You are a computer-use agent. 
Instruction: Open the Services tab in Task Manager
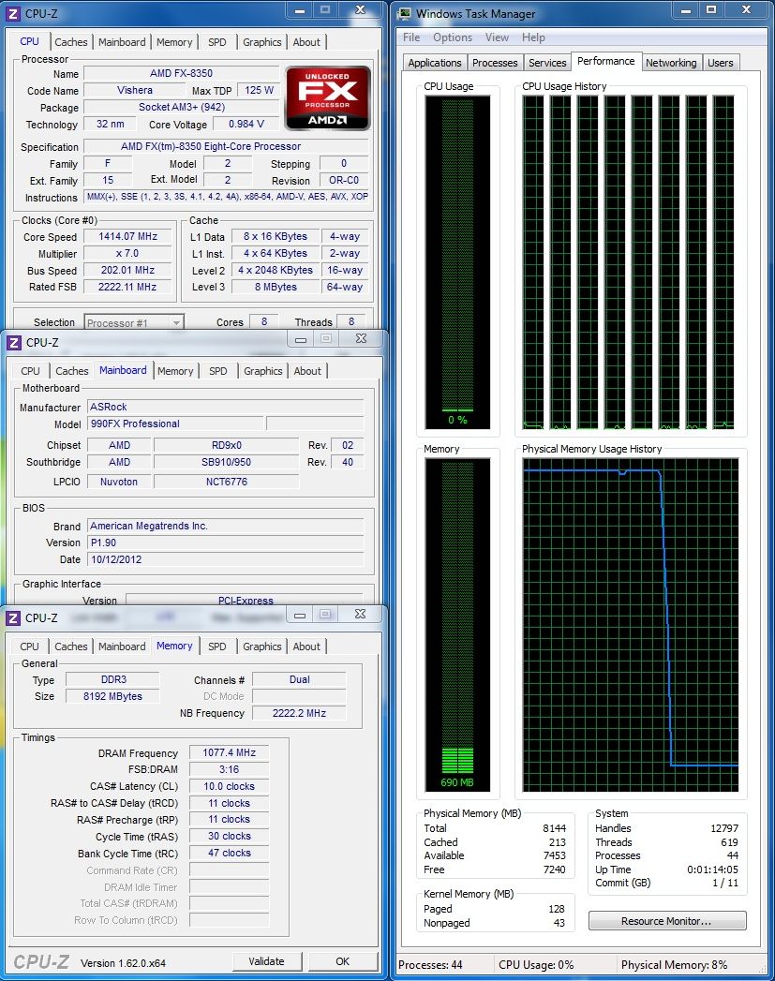click(547, 63)
